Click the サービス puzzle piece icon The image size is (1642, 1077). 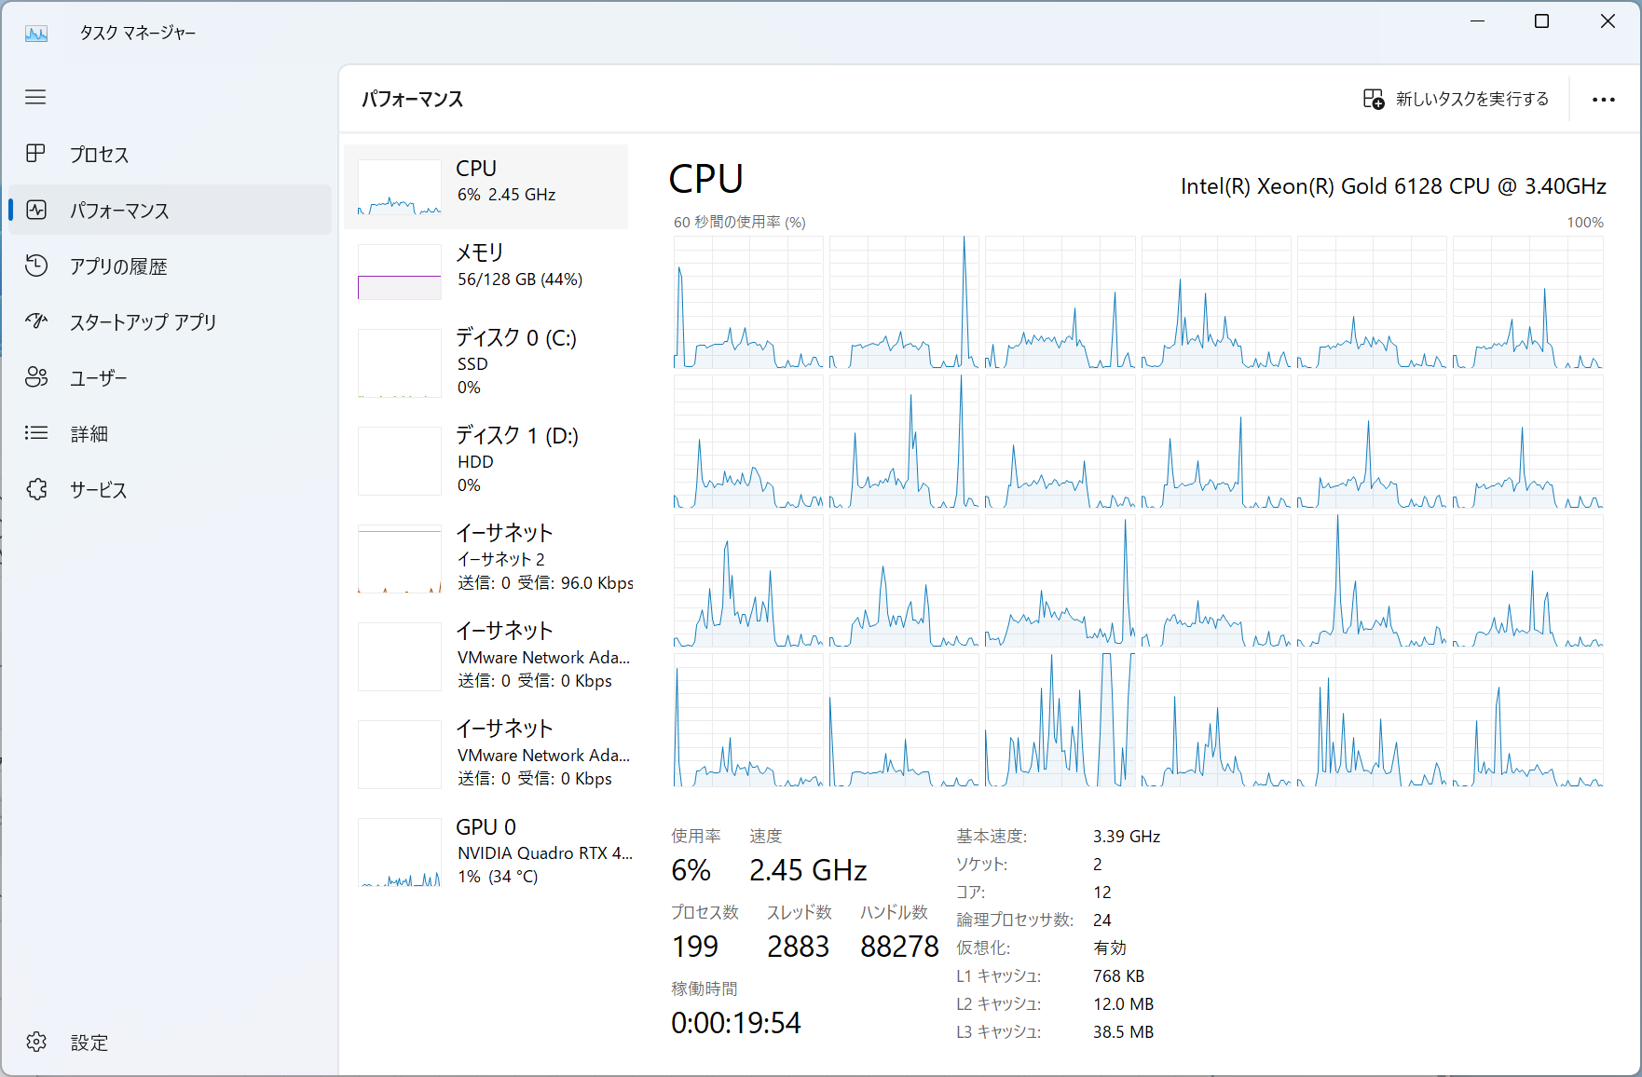point(35,489)
